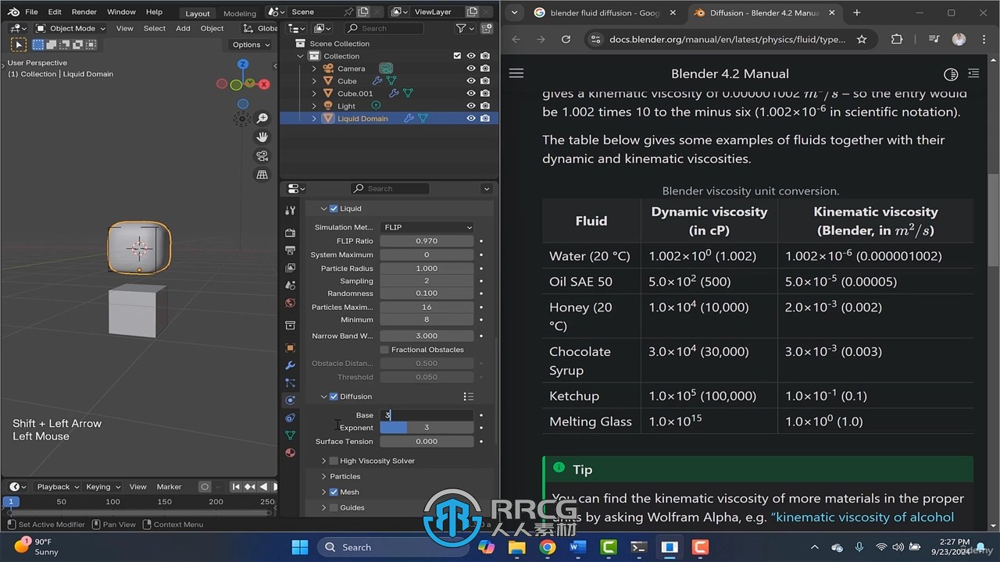Hide Liquid Domain with its eye icon
Viewport: 1000px width, 562px height.
point(471,119)
